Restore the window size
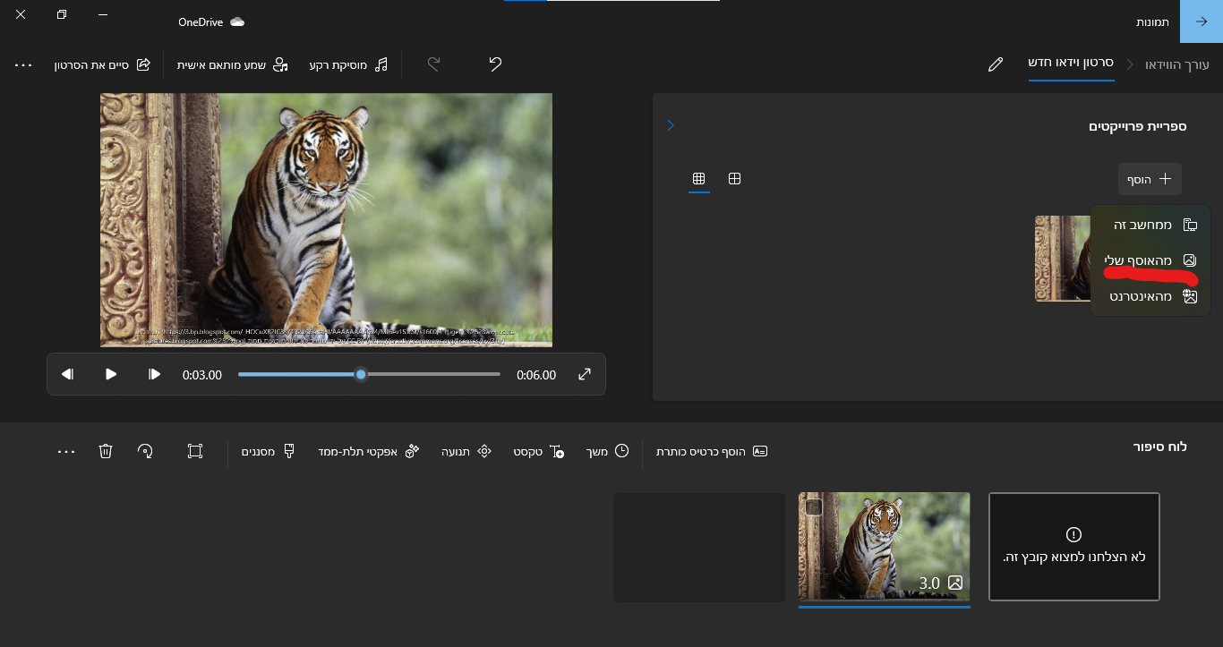This screenshot has height=647, width=1223. (62, 16)
